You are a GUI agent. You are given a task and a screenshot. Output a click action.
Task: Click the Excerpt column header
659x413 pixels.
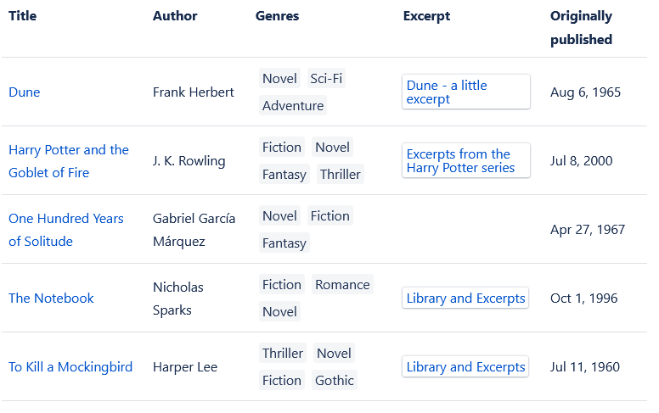pos(426,16)
